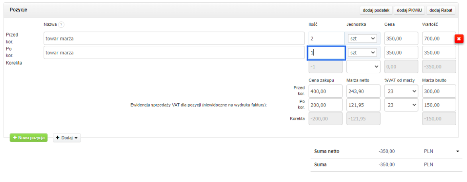The height and width of the screenshot is (182, 467).
Task: Click the Przed kor. Marża brutto field
Action: click(x=439, y=91)
